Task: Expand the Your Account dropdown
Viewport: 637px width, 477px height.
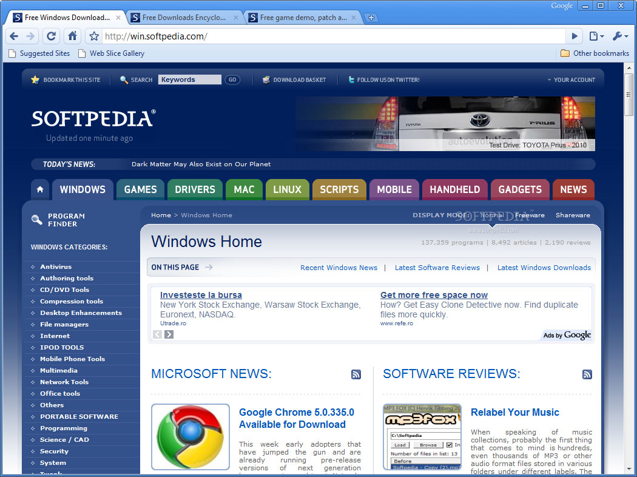Action: (571, 79)
